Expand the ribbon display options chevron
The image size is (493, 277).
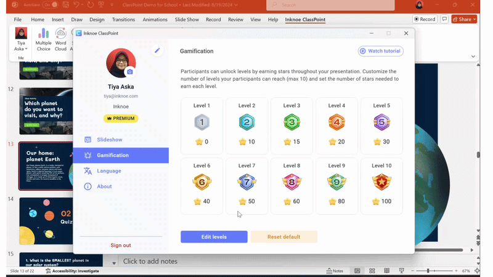point(473,57)
